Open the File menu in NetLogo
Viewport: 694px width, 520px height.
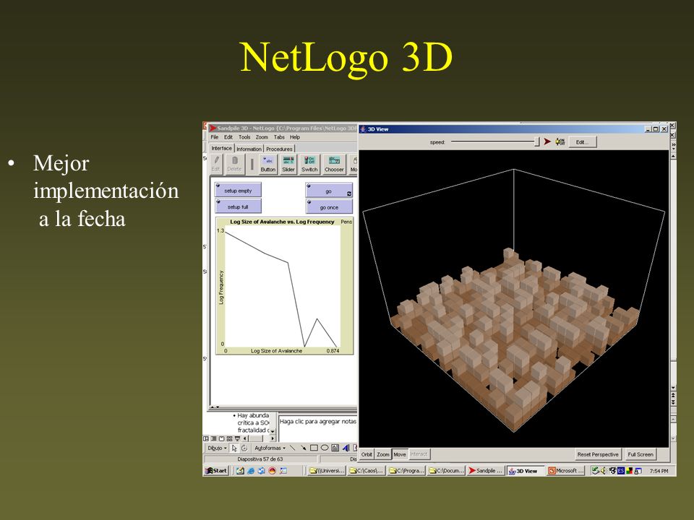[215, 137]
